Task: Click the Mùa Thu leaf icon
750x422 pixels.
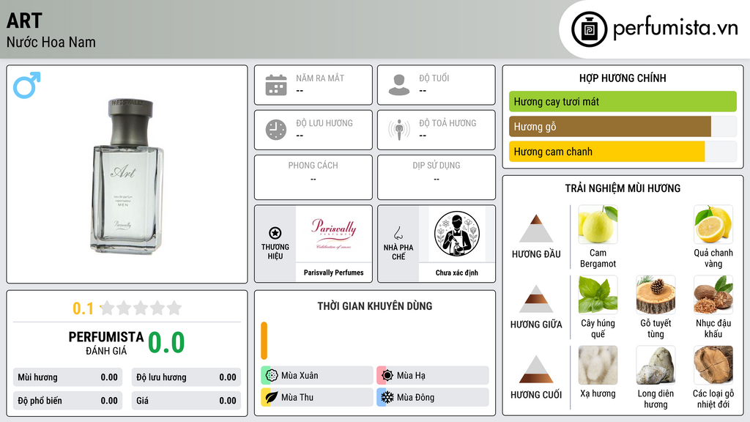Action: pyautogui.click(x=272, y=397)
